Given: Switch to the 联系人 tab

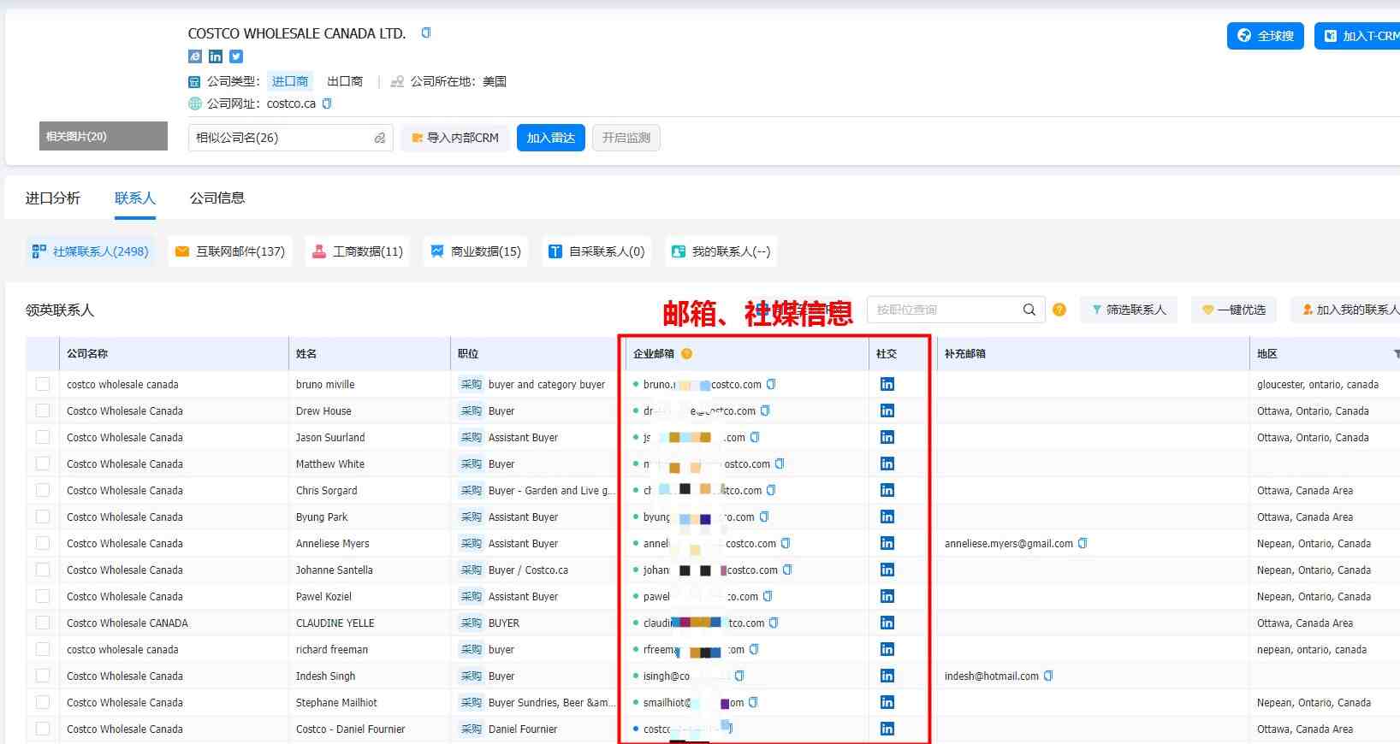Looking at the screenshot, I should coord(135,198).
